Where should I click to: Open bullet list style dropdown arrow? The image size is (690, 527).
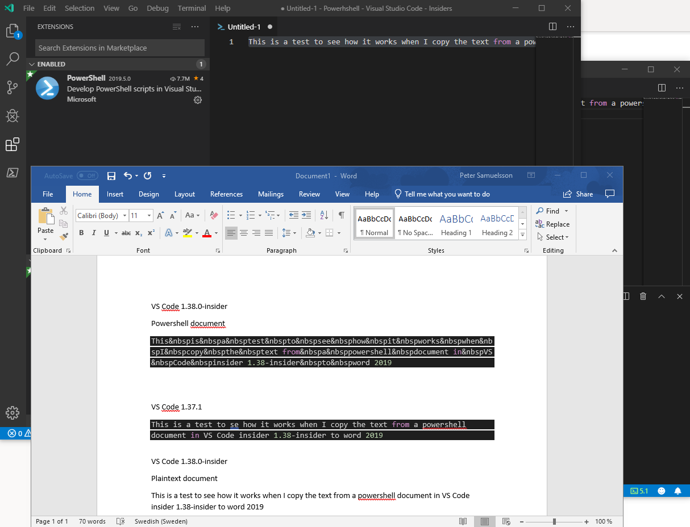click(241, 216)
